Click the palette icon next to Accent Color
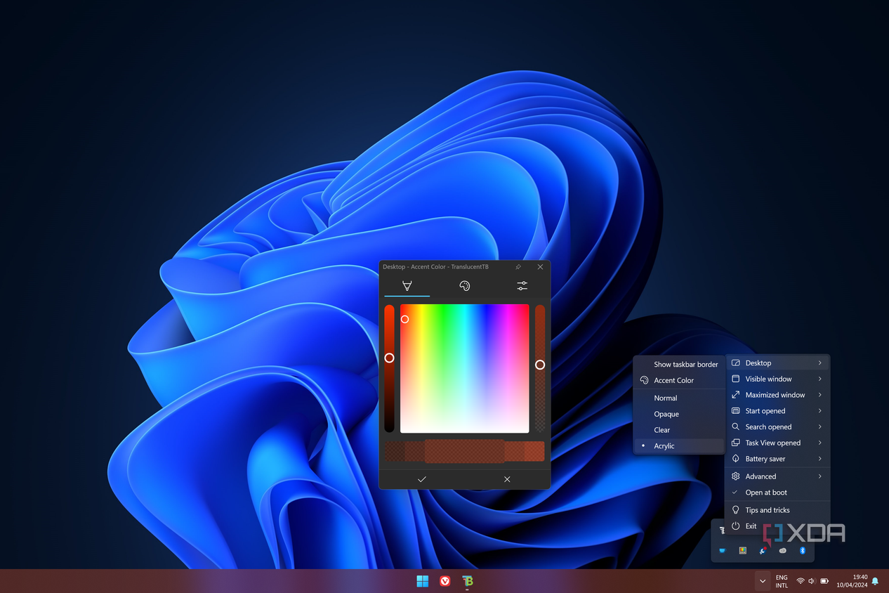The width and height of the screenshot is (889, 593). coord(644,380)
